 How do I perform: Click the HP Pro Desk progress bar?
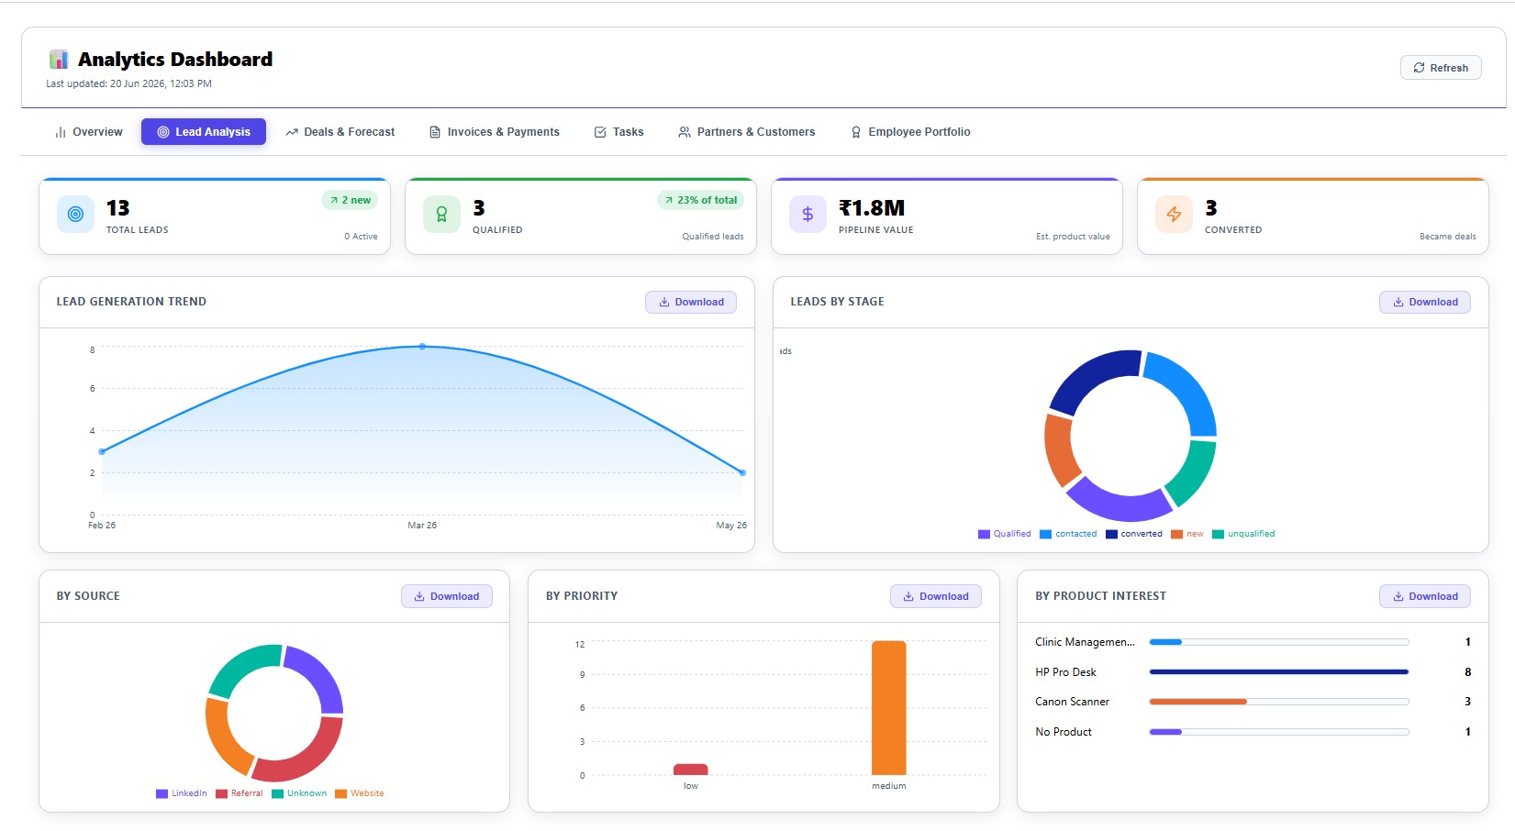tap(1278, 672)
